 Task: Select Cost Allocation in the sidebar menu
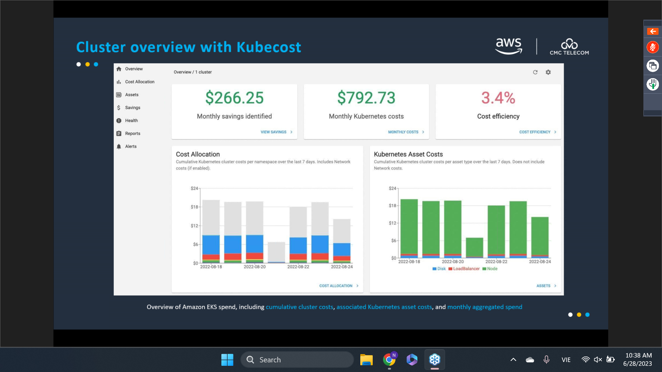[139, 82]
